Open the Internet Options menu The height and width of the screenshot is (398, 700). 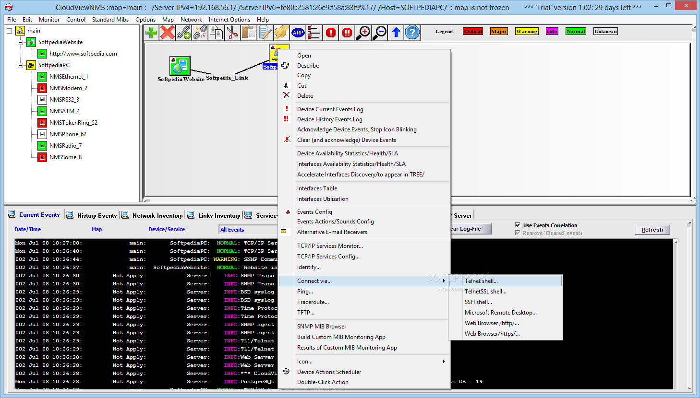click(229, 20)
